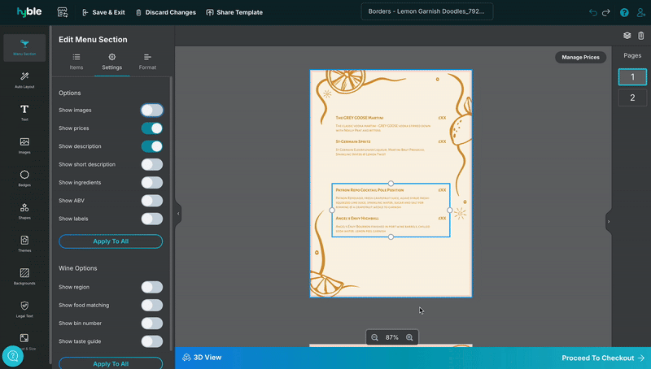Screen dimensions: 651x369
Task: Enable Show bin number switch
Action: coord(152,323)
